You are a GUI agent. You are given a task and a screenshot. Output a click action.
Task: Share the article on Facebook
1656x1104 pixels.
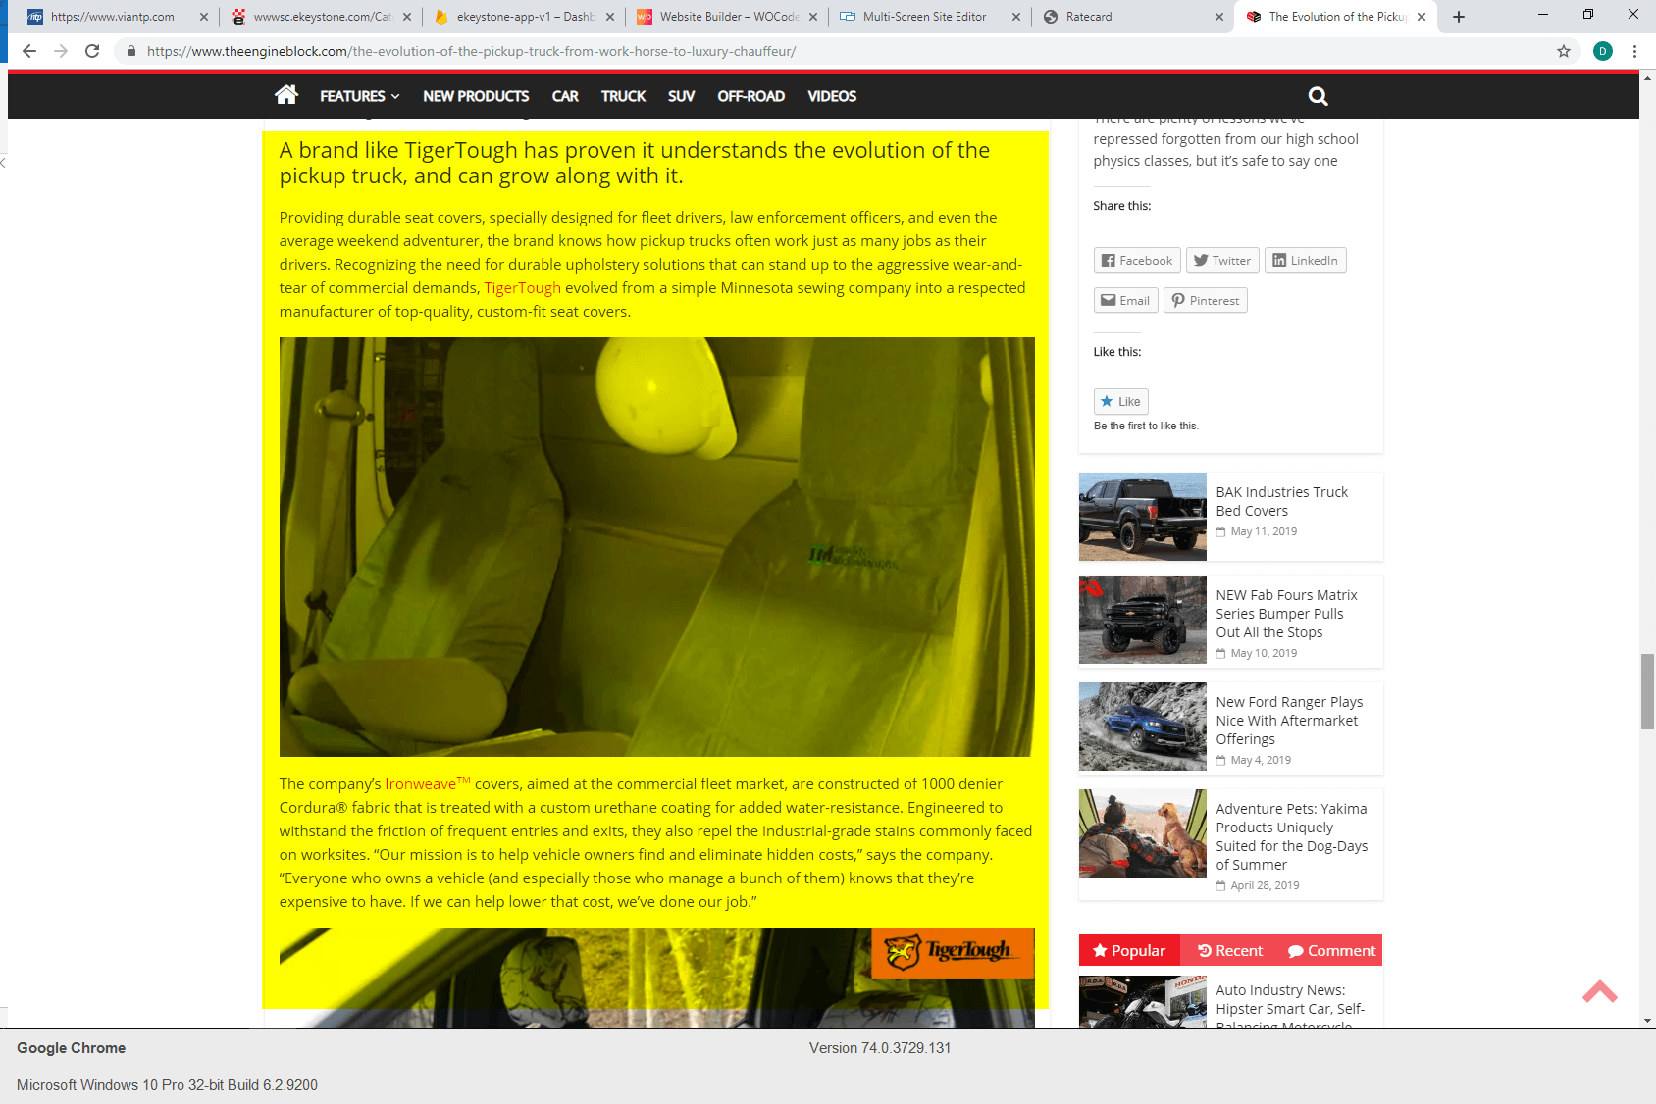click(1137, 260)
